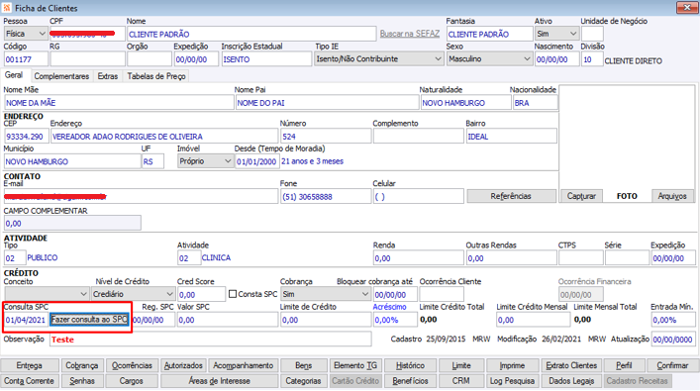The width and height of the screenshot is (700, 391).
Task: Switch to the Complementares tab
Action: (x=61, y=76)
